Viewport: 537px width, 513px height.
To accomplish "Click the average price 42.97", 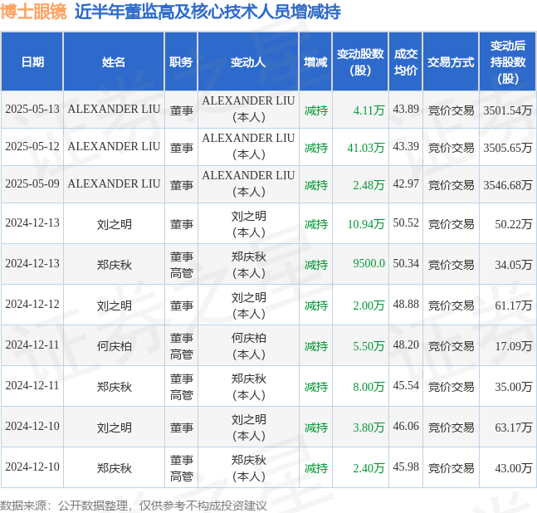I will point(406,184).
